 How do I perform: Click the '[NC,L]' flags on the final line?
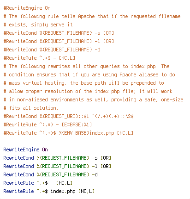click(x=86, y=191)
